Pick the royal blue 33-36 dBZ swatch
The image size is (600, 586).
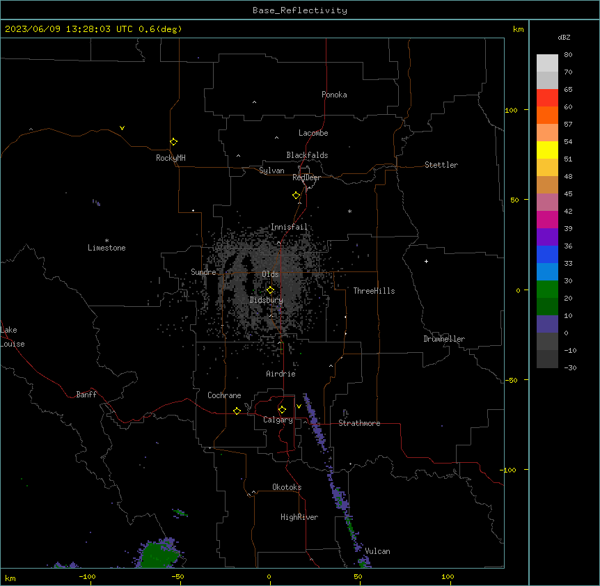[x=547, y=254]
